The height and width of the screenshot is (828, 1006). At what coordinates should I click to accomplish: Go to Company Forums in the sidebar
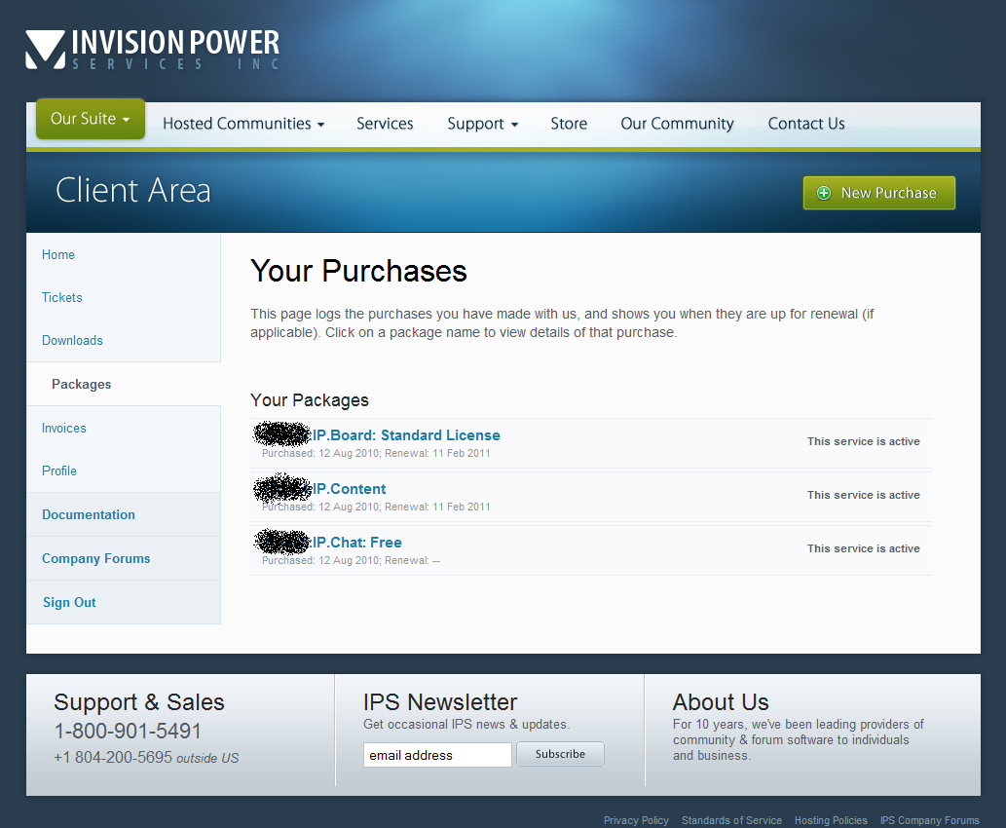96,558
